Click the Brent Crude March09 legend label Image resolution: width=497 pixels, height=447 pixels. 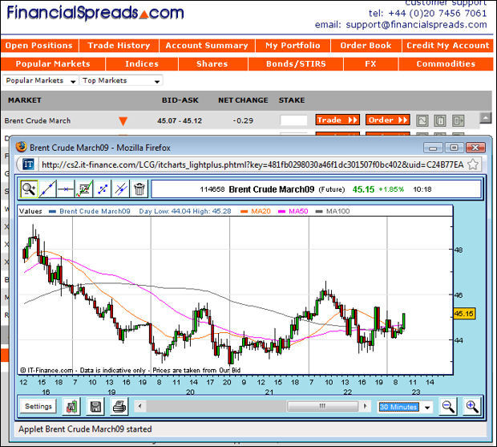(x=95, y=211)
